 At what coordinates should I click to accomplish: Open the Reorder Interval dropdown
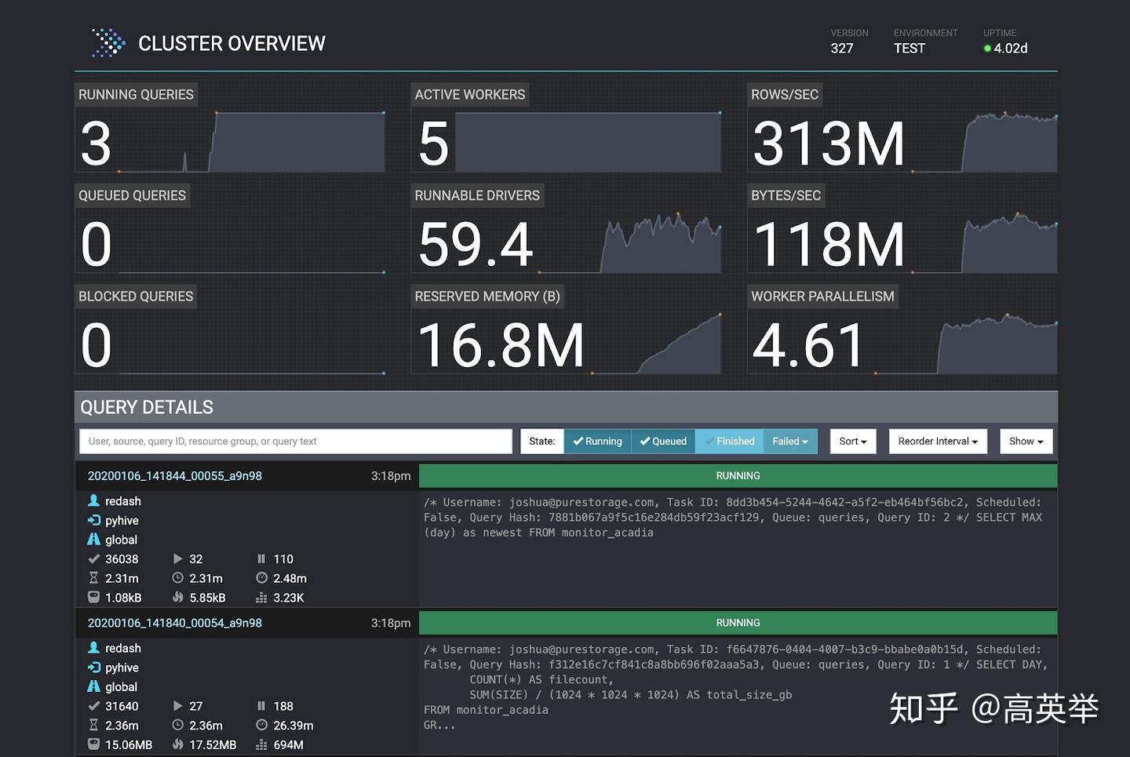[937, 441]
